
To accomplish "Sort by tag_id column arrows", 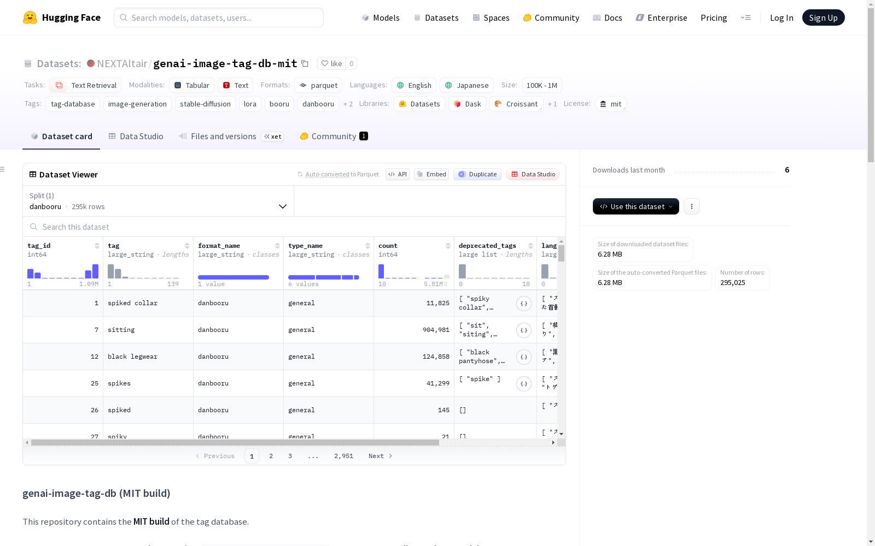I will [97, 246].
